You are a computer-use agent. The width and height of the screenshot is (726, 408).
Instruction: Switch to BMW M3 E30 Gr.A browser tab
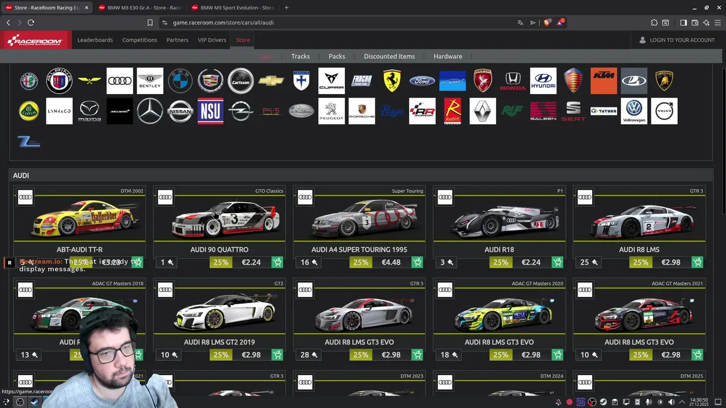(x=139, y=7)
